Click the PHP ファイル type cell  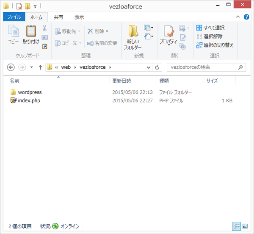pyautogui.click(x=171, y=100)
